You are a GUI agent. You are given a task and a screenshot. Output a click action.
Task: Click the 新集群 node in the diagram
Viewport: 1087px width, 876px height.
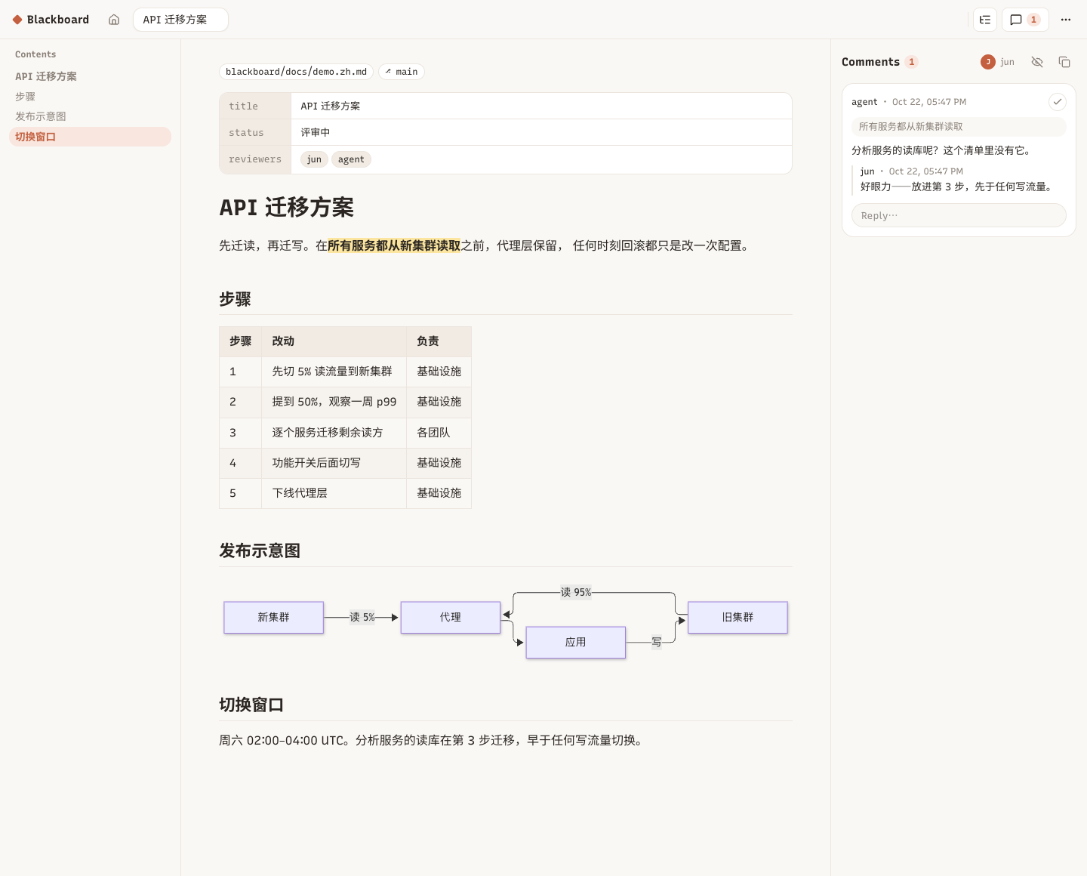click(273, 617)
